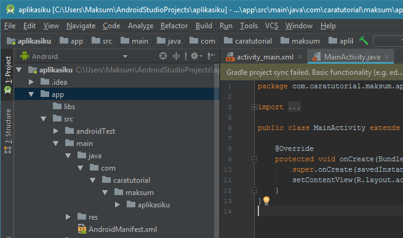
Task: Expand the folded import statement
Action: tap(254, 107)
